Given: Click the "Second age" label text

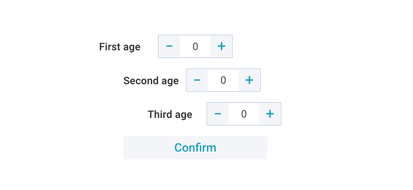Looking at the screenshot, I should (x=151, y=81).
